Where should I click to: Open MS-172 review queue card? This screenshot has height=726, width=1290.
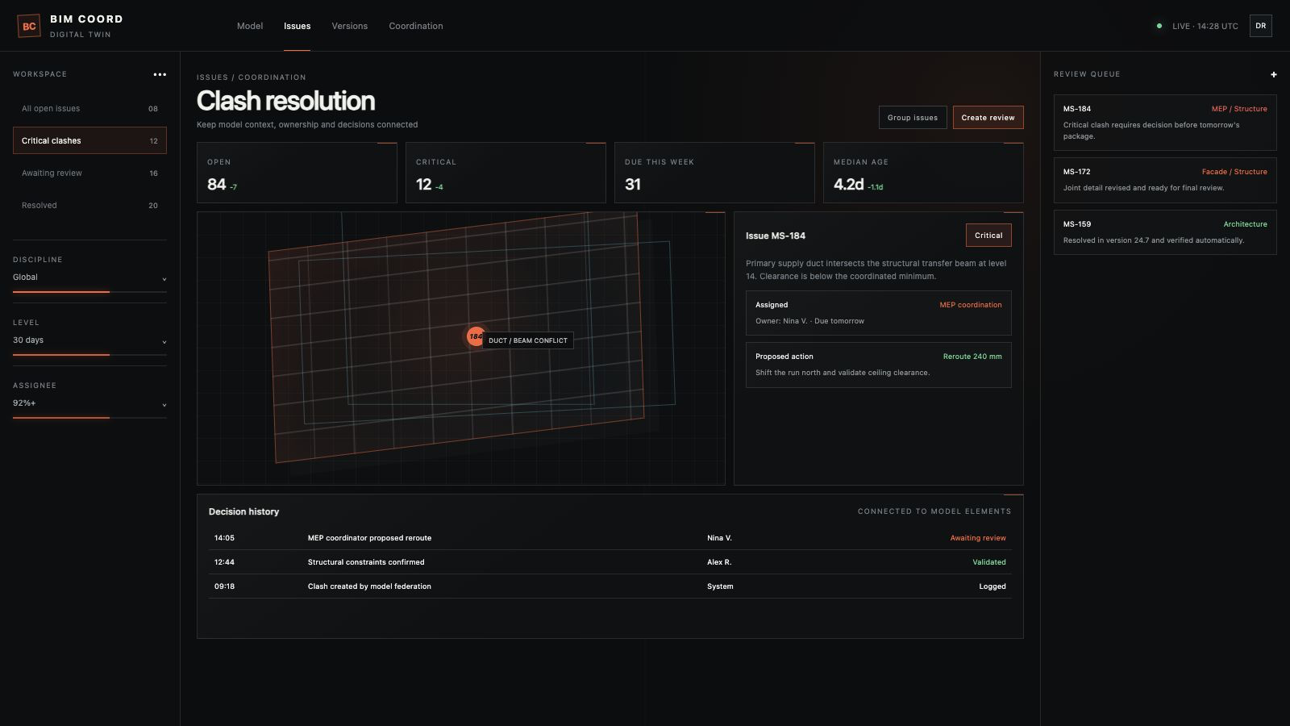point(1165,180)
